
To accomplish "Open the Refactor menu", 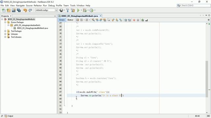I will point(38,6).
